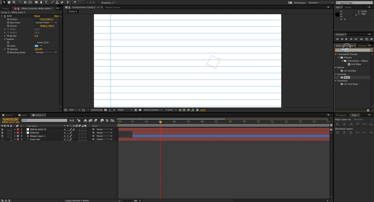Viewport: 374px width, 202px height.
Task: Click Toggle Switches / Modes button
Action: [77, 200]
